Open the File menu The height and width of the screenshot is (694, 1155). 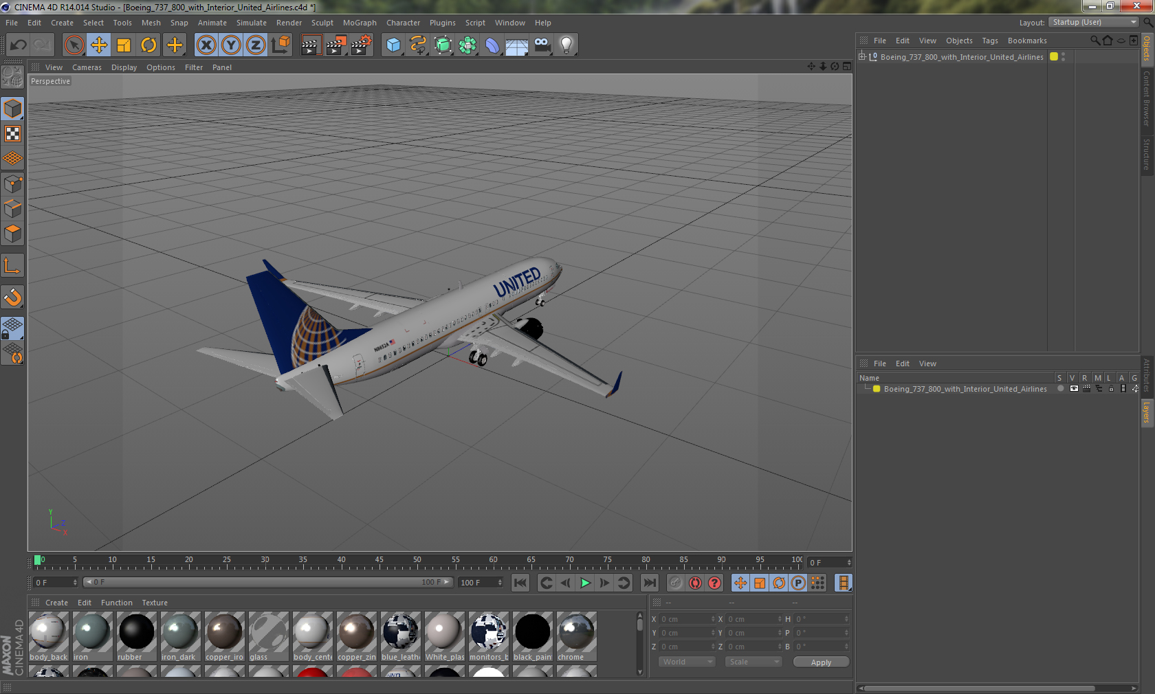[x=12, y=23]
